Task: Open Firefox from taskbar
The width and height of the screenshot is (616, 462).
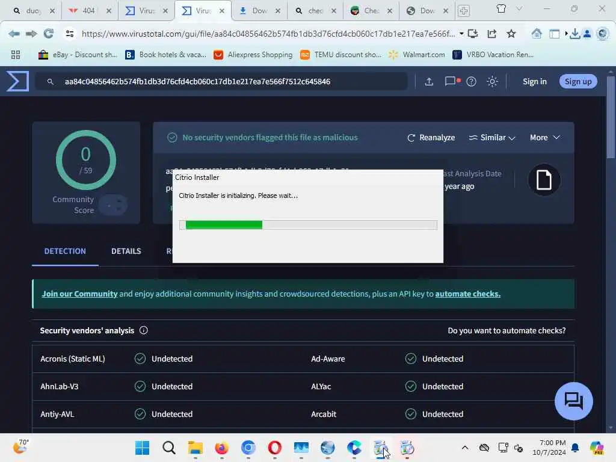Action: (222, 448)
